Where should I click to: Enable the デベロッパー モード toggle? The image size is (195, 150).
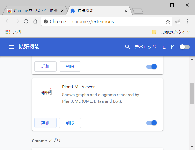[x=185, y=47]
